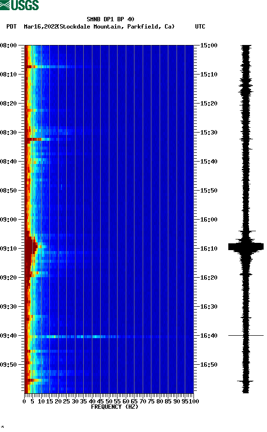Viewport: 267px width, 432px height.
Task: Click the 0 Hz frequency axis label
Action: pyautogui.click(x=24, y=402)
